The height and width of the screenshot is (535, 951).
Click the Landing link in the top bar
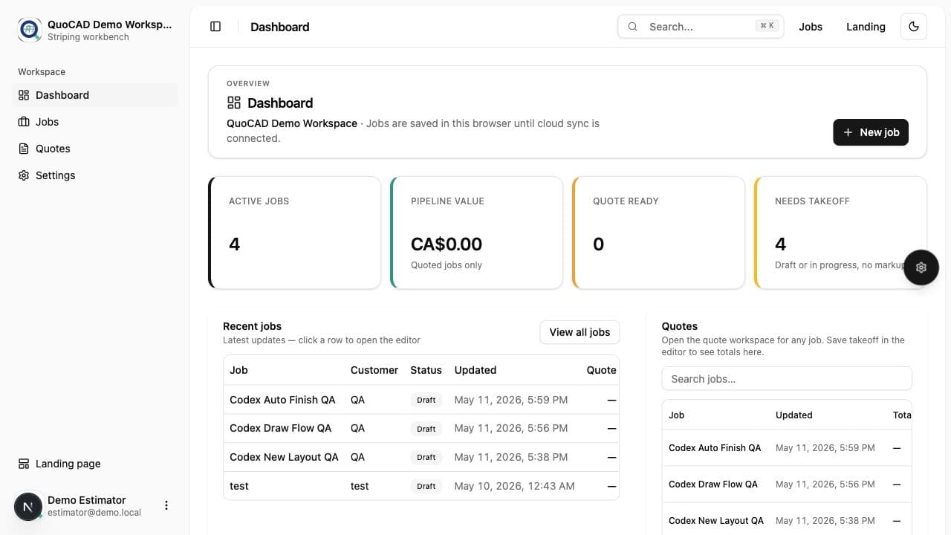pyautogui.click(x=866, y=27)
